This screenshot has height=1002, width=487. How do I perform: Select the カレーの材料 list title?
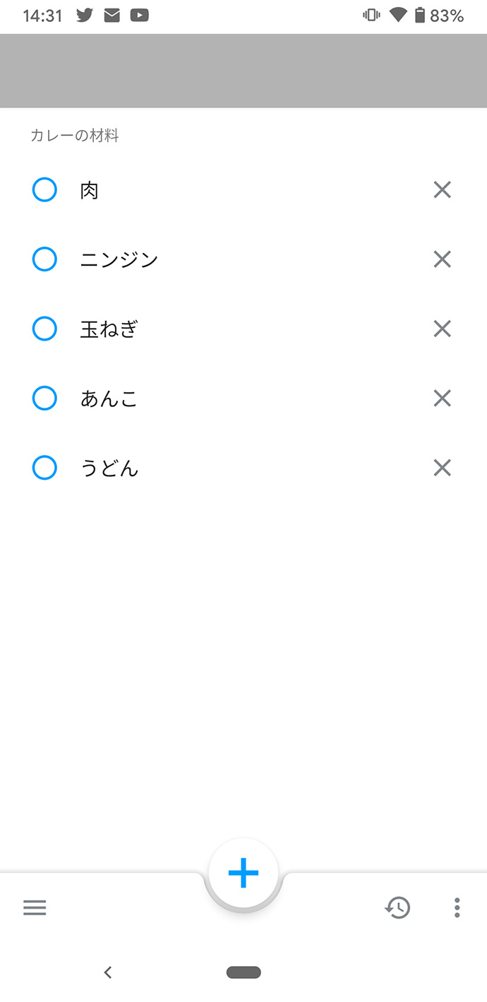click(x=75, y=136)
